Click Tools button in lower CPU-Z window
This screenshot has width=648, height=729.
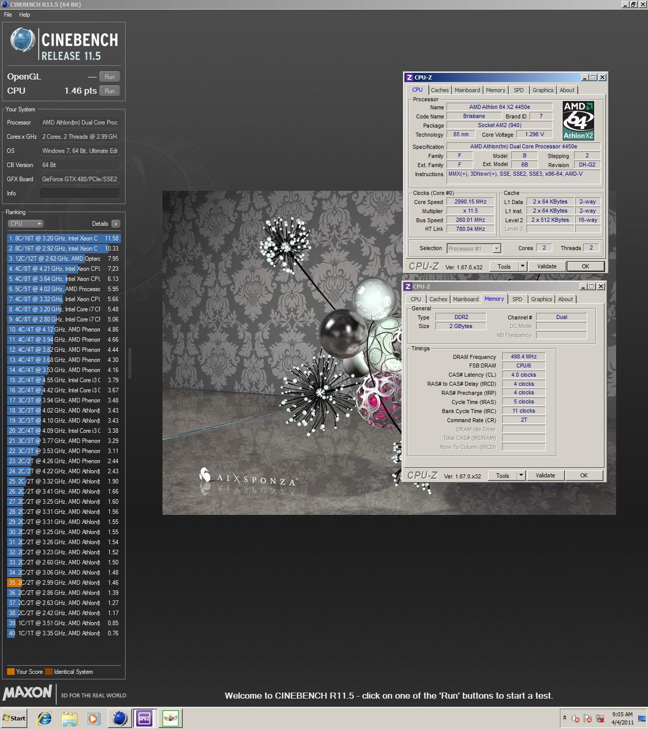pyautogui.click(x=503, y=476)
